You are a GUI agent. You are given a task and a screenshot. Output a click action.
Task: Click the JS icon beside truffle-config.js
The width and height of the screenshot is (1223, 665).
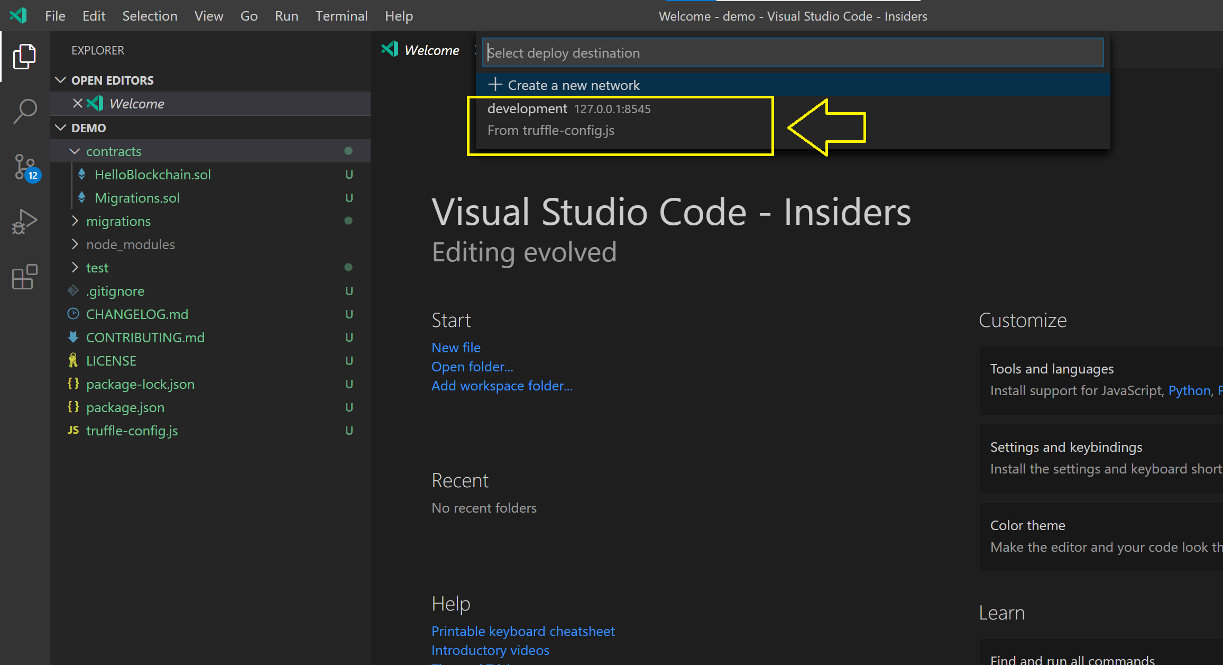73,430
